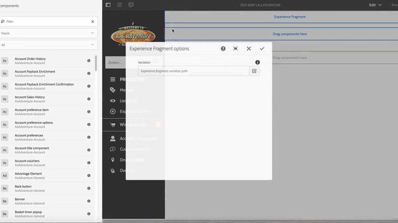Click the A.S. Adventure logo

point(133,35)
